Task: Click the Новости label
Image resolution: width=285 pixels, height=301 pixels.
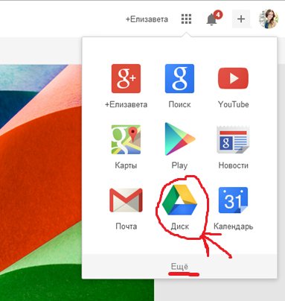Action: coord(233,165)
